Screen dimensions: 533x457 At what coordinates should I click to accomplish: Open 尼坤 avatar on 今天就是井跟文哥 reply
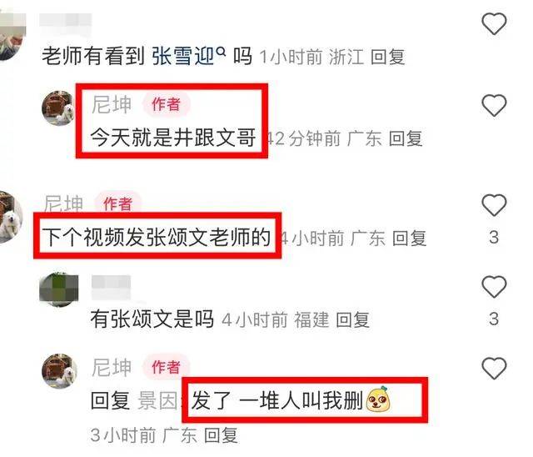click(59, 108)
